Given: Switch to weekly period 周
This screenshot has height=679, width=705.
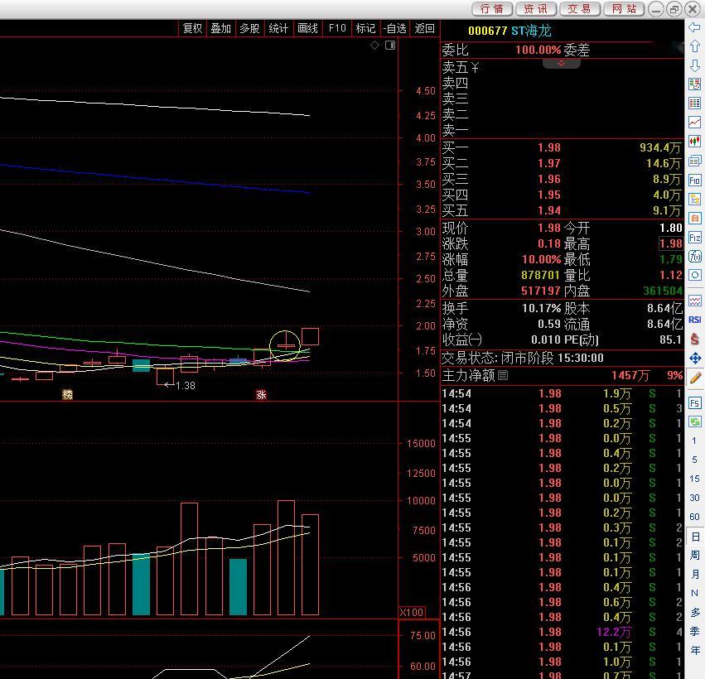Looking at the screenshot, I should click(695, 556).
